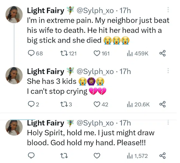The image size is (180, 163).
Task: Share the 'I can't stop crying' tweet
Action: click(162, 104)
